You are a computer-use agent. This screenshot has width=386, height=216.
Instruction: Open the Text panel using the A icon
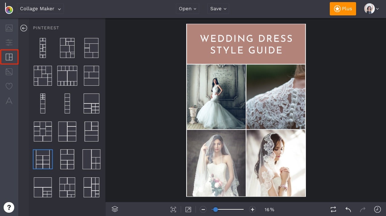[9, 101]
